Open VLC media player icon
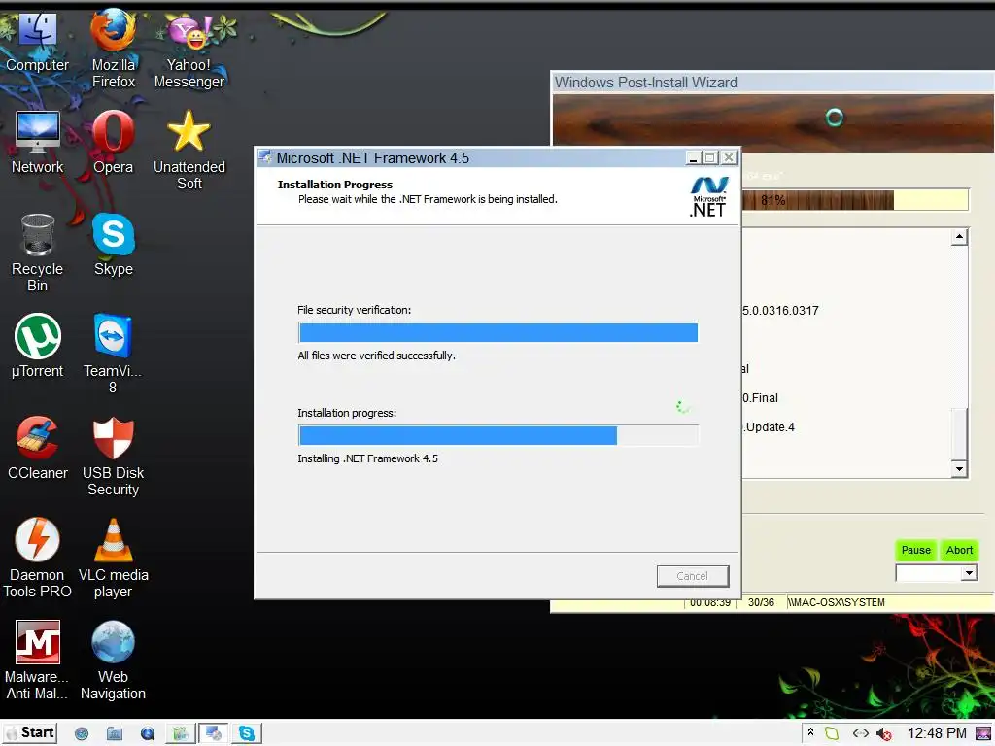 pos(113,559)
